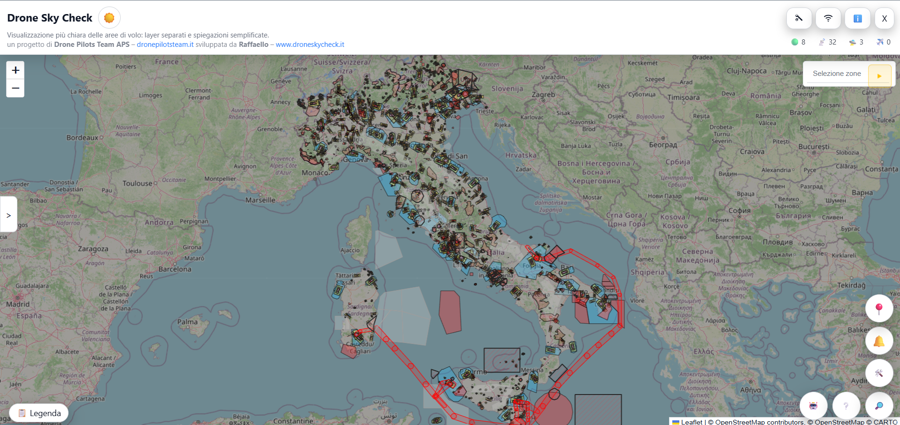
Task: Click the Barcelona label on the map
Action: pyautogui.click(x=175, y=269)
